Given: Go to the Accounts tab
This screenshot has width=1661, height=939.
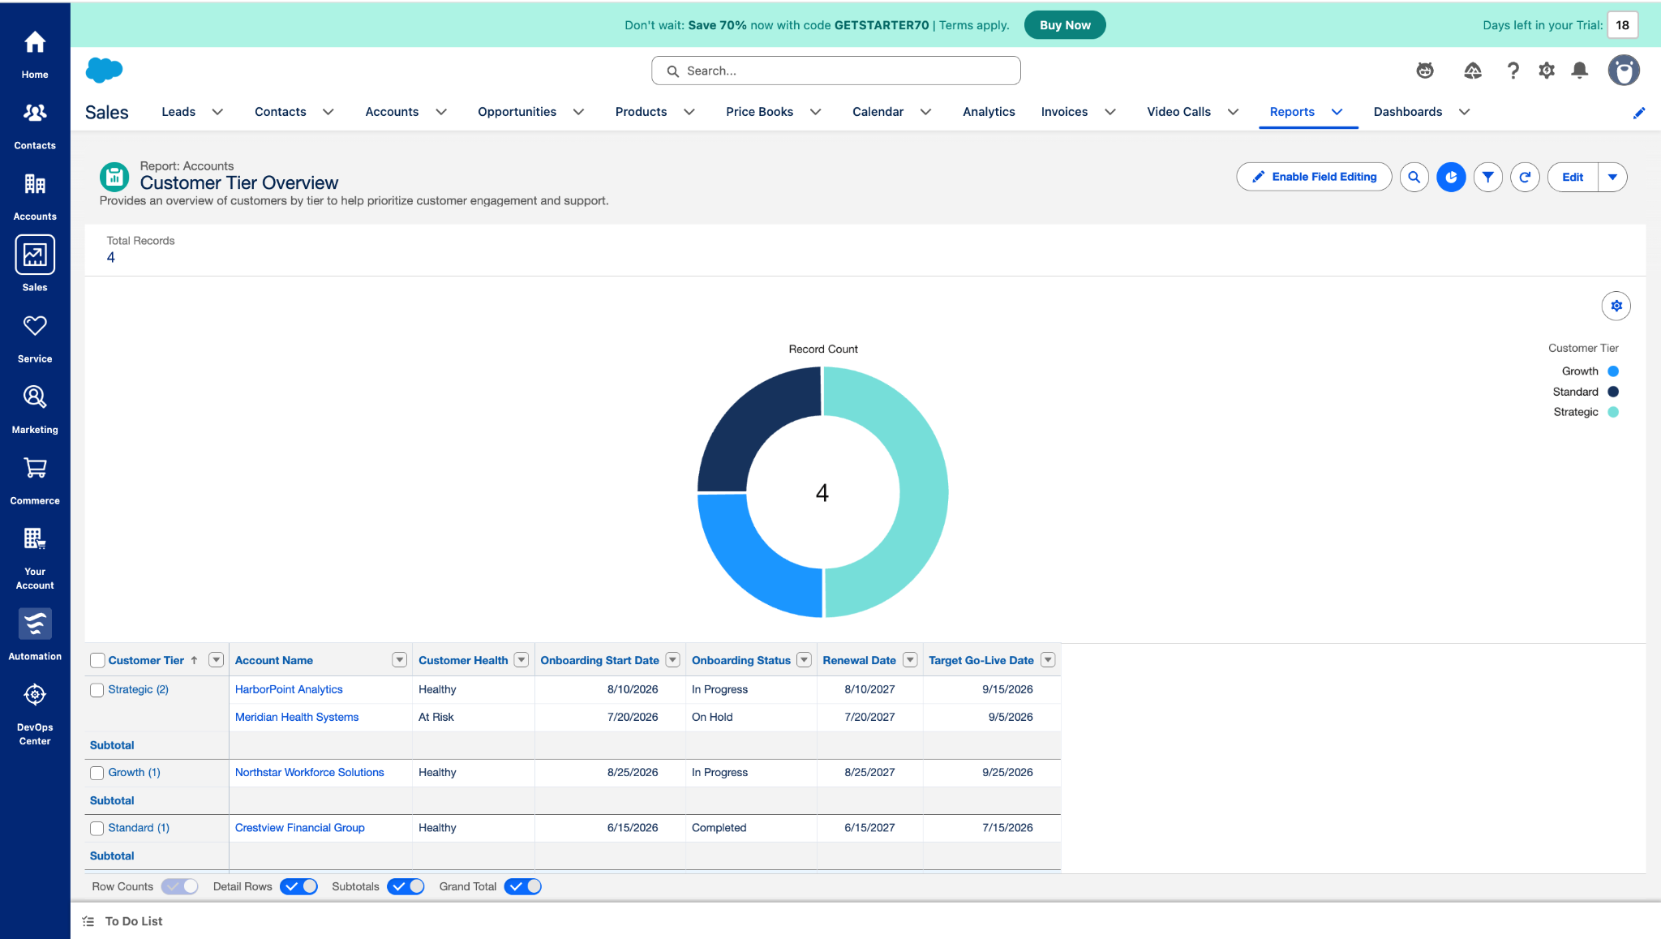Looking at the screenshot, I should [392, 112].
